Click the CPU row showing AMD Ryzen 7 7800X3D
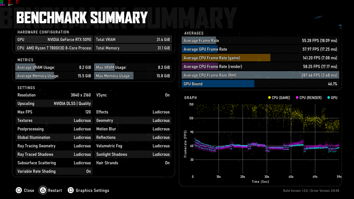This screenshot has height=199, width=354. [54, 48]
